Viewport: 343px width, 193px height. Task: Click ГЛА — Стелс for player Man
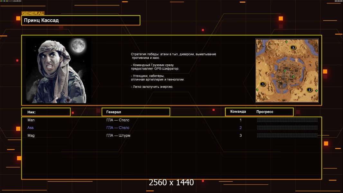coord(118,120)
